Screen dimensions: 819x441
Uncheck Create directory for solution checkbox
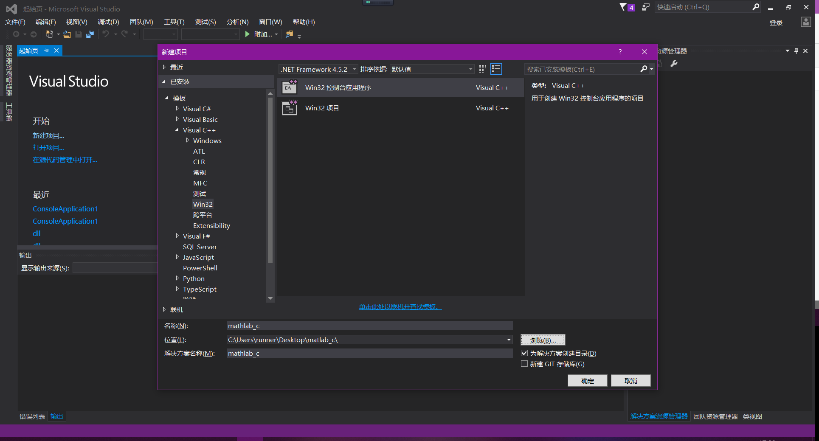pos(524,353)
